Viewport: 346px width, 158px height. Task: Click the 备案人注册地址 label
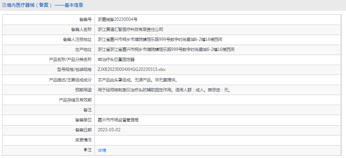(77, 40)
